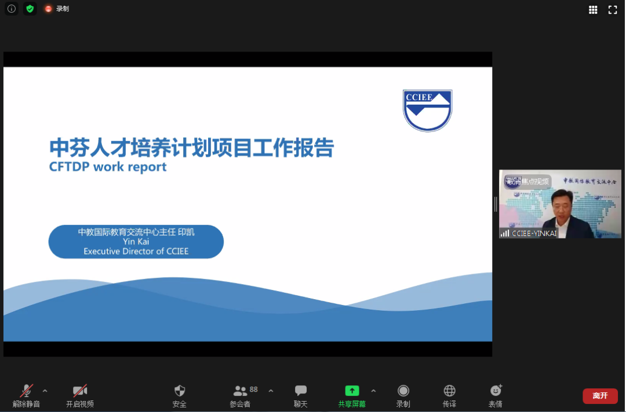
Task: Open the 参会者 participants panel
Action: (241, 396)
